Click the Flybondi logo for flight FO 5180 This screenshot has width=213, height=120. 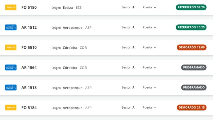point(11,8)
